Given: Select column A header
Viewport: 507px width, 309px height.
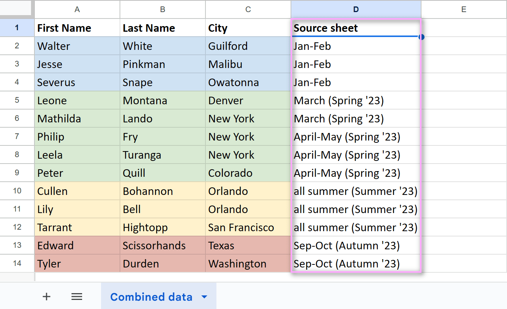Looking at the screenshot, I should (77, 9).
